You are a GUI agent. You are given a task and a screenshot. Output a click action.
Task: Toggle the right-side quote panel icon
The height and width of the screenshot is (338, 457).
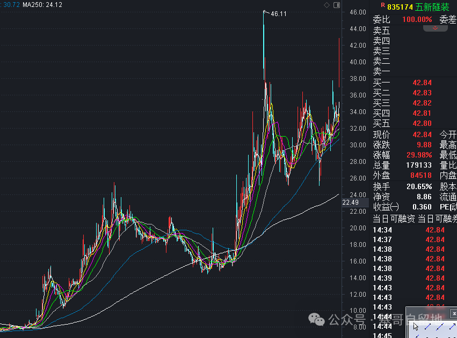coord(337,5)
